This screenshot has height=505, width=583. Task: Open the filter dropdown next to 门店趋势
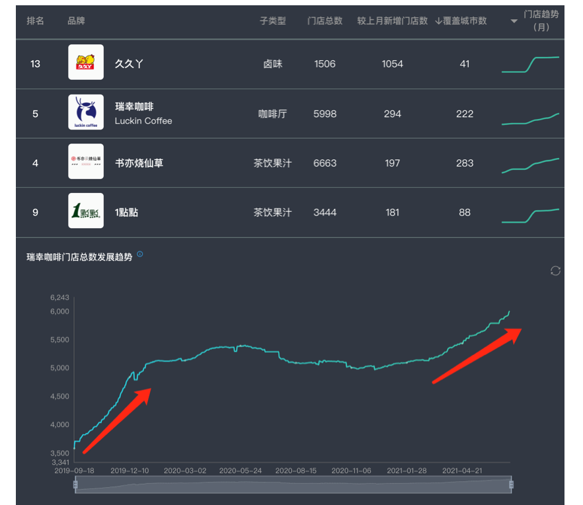click(x=514, y=20)
